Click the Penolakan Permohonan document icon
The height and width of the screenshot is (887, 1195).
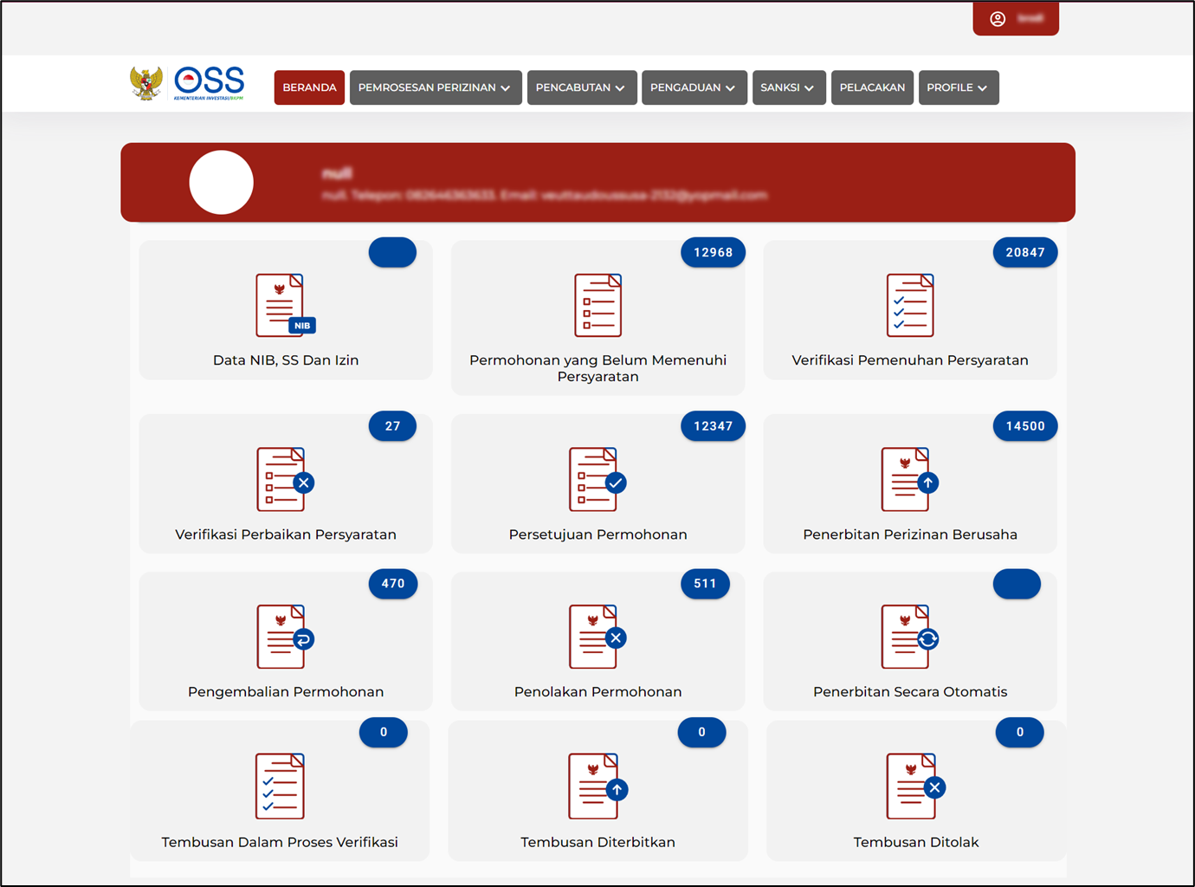click(x=597, y=637)
